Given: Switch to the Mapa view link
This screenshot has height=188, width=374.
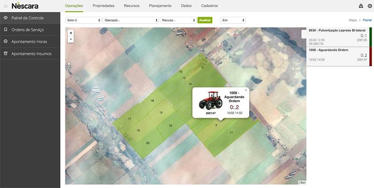Looking at the screenshot, I should pyautogui.click(x=353, y=21).
